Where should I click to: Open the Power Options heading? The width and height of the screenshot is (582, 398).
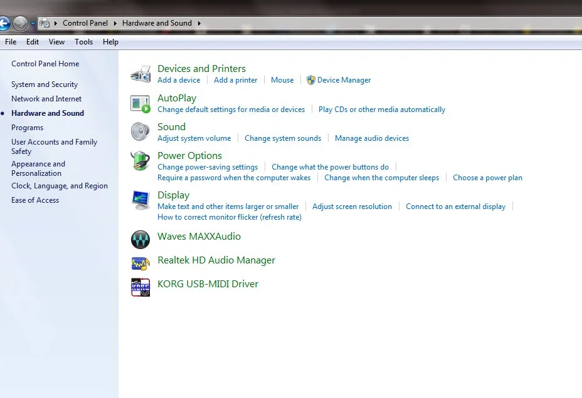(189, 155)
